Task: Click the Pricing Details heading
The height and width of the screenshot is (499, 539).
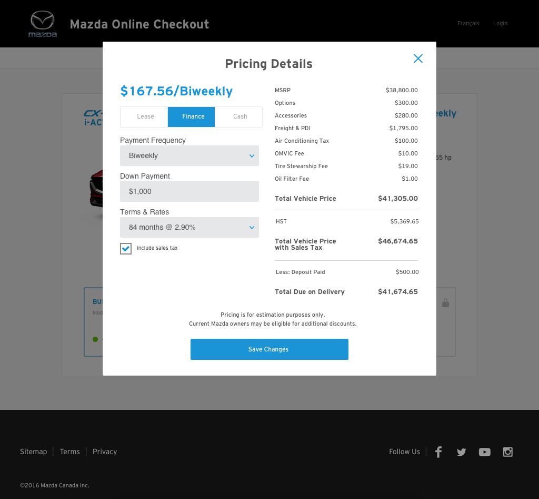Action: [269, 64]
